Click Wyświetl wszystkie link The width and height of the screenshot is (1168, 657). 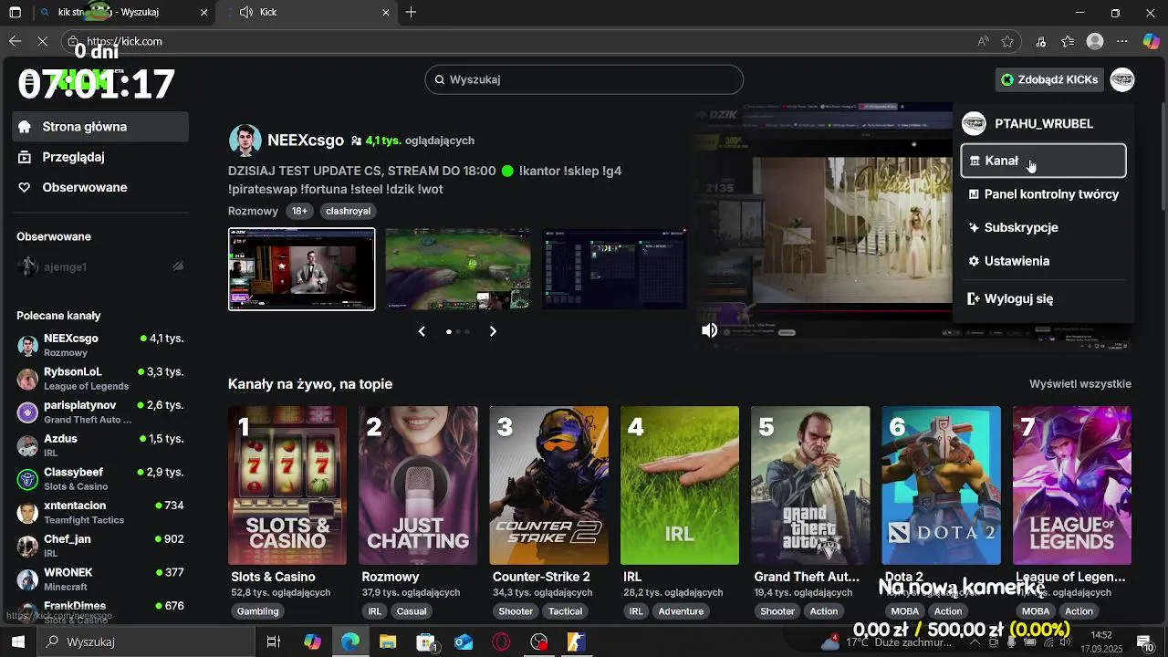pyautogui.click(x=1080, y=384)
